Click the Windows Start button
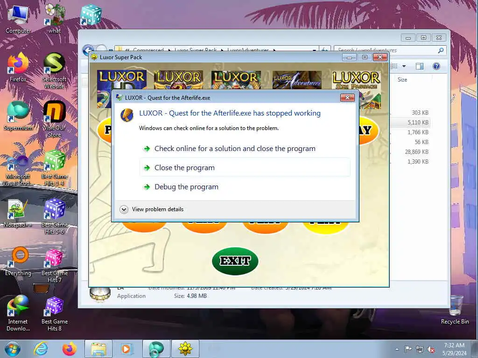 pos(13,349)
